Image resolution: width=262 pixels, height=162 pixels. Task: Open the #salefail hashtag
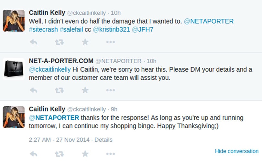[71, 29]
